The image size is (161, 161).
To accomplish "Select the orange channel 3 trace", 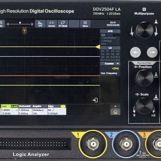I will 50,76.
